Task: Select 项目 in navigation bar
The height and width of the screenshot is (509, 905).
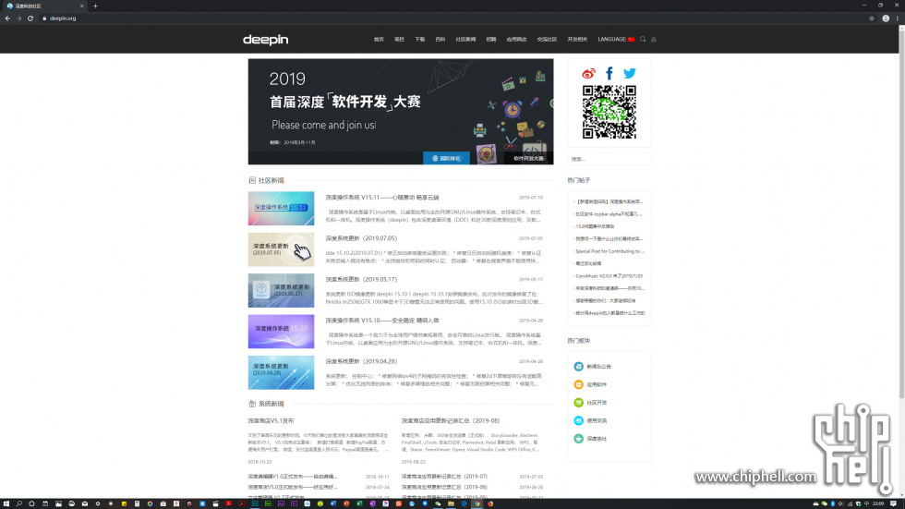Action: [x=399, y=39]
